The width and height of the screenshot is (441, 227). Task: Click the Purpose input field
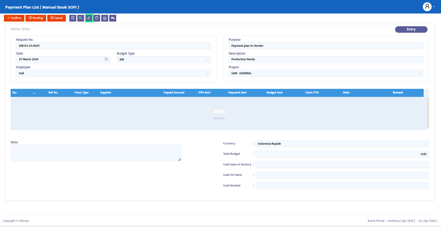click(326, 46)
